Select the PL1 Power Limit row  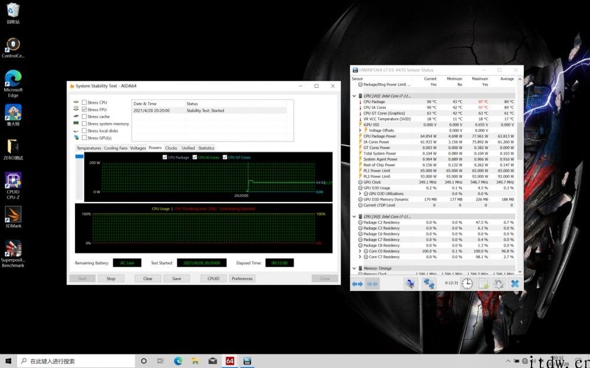click(x=432, y=171)
